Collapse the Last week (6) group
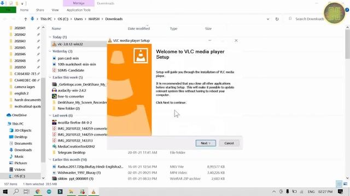Screen dimensions: 350x196 pyautogui.click(x=50, y=115)
